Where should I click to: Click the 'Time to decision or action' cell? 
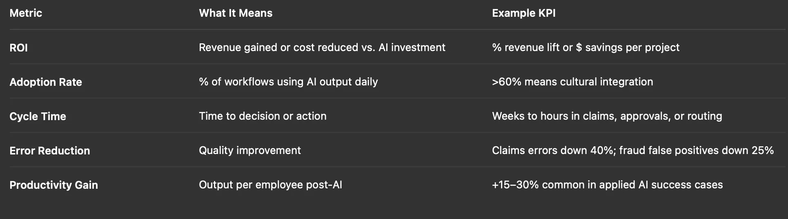[263, 116]
